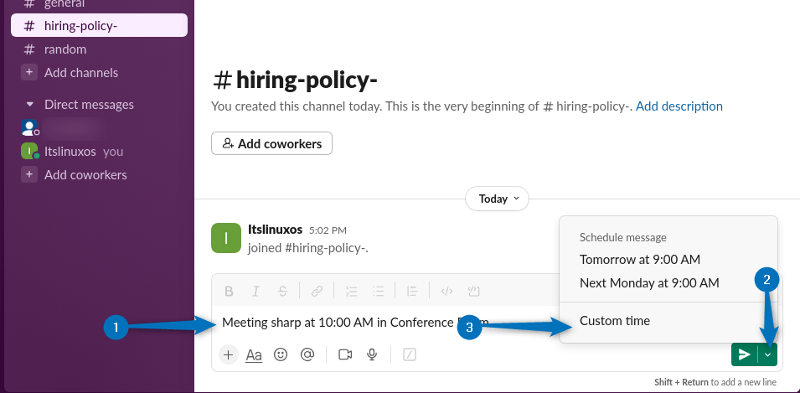Open the schedule send dropdown arrow
800x393 pixels.
click(x=768, y=355)
